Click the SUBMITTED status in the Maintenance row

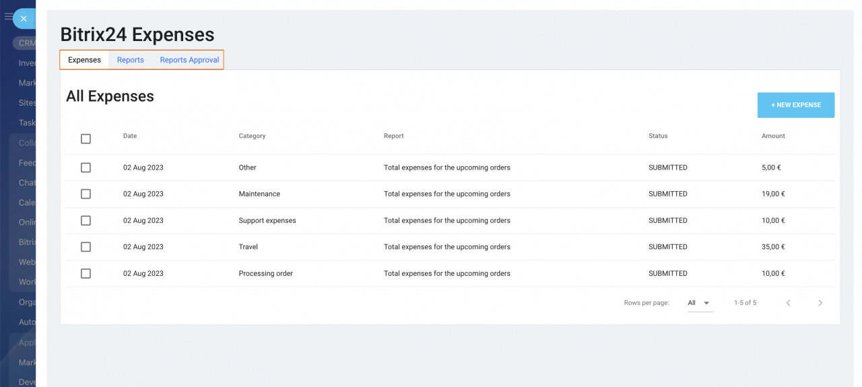[x=668, y=194]
